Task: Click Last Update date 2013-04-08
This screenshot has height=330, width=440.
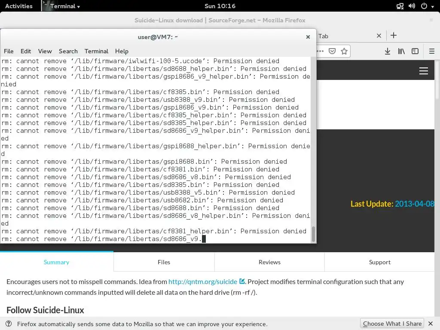Action: click(x=415, y=204)
